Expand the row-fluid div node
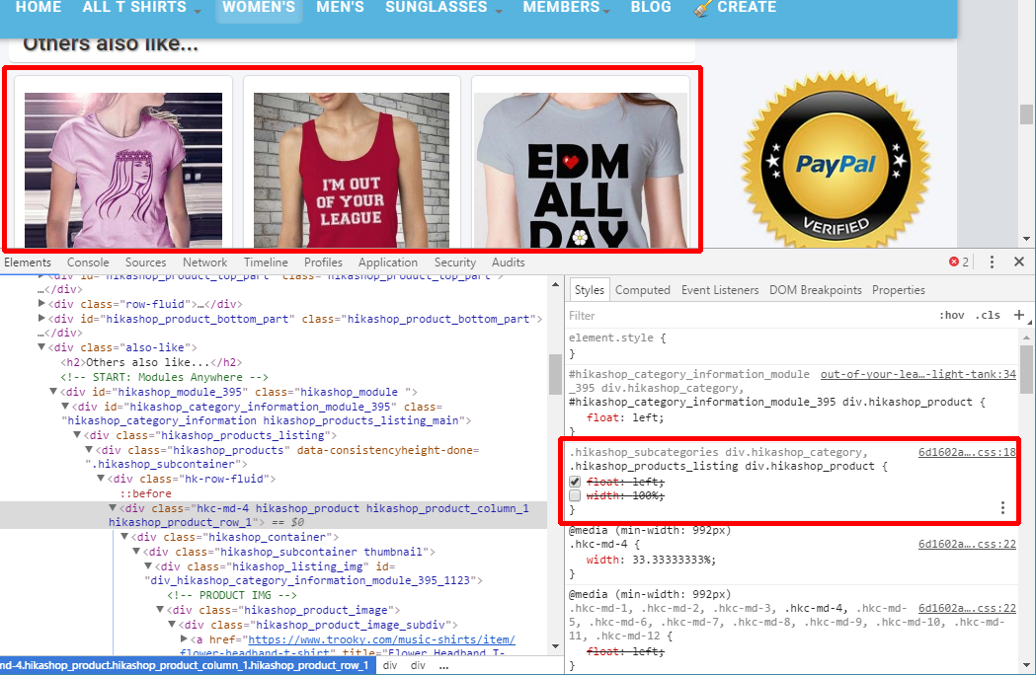The image size is (1036, 675). point(41,304)
